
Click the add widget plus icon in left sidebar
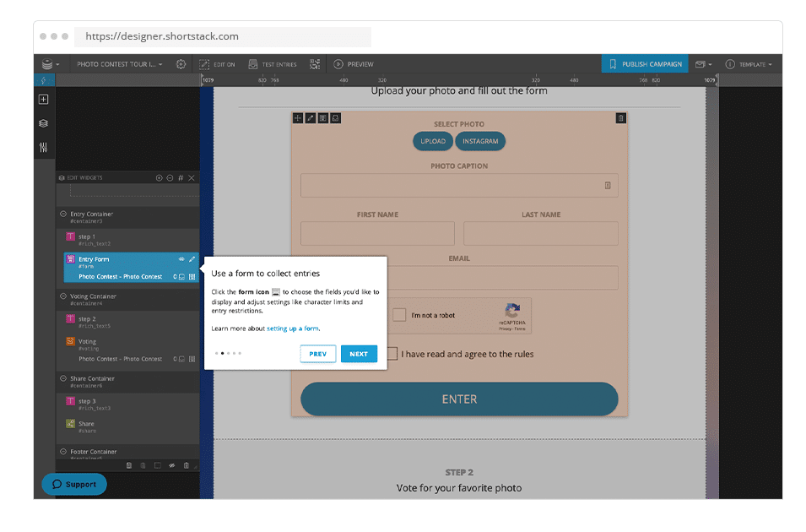click(x=44, y=100)
